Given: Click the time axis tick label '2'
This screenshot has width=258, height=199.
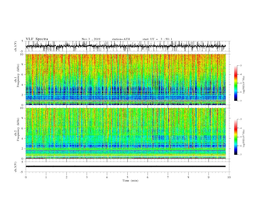Looking at the screenshot, I should coord(66,177).
